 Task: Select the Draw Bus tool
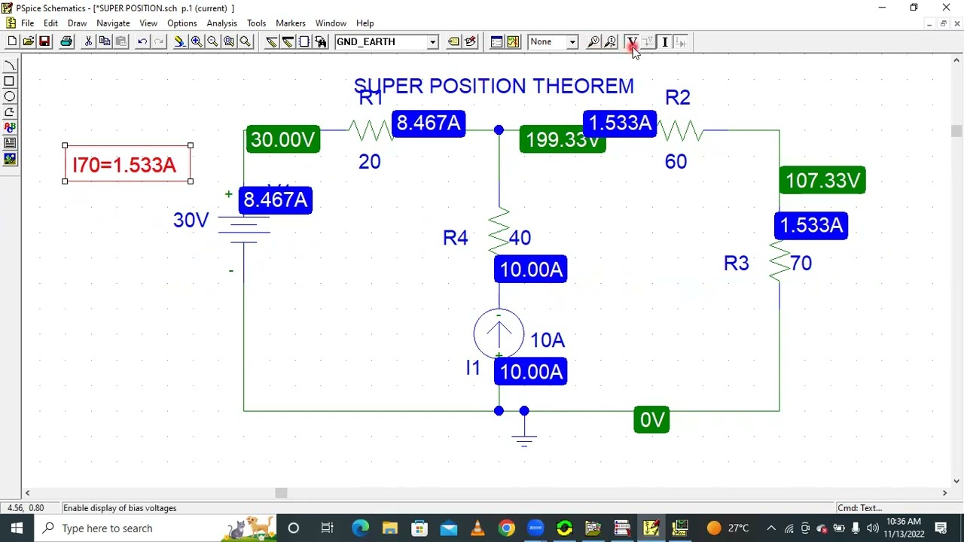288,42
